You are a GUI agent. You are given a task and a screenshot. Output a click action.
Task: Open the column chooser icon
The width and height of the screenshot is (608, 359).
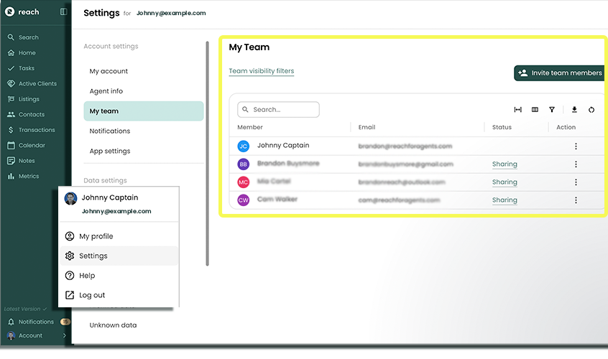(535, 110)
